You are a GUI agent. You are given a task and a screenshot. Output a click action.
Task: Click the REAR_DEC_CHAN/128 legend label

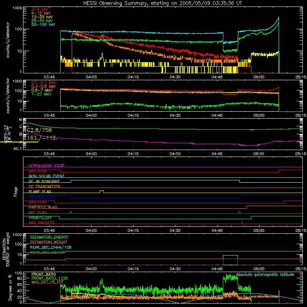(x=51, y=247)
